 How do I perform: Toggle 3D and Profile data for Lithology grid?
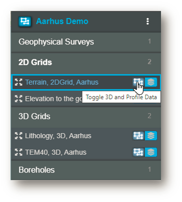coord(138,136)
